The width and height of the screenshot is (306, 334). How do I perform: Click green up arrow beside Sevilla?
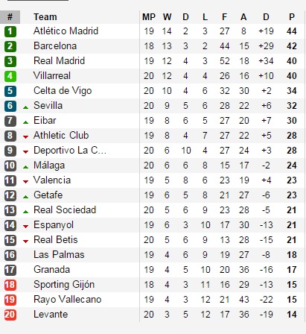click(x=25, y=107)
